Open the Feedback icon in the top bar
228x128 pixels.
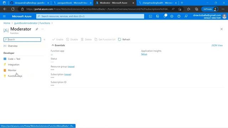[186, 16]
